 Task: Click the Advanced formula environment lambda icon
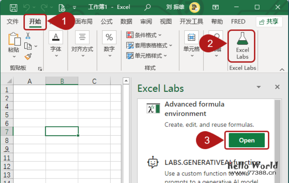[153, 109]
